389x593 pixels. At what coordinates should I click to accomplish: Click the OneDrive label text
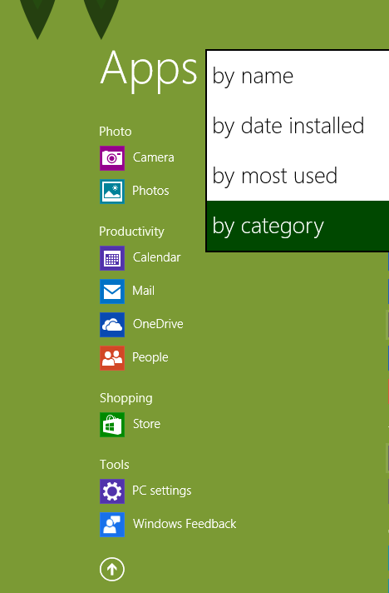tap(158, 324)
